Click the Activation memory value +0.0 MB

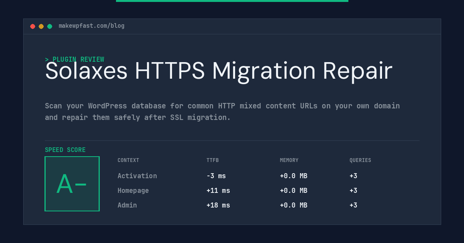(293, 176)
